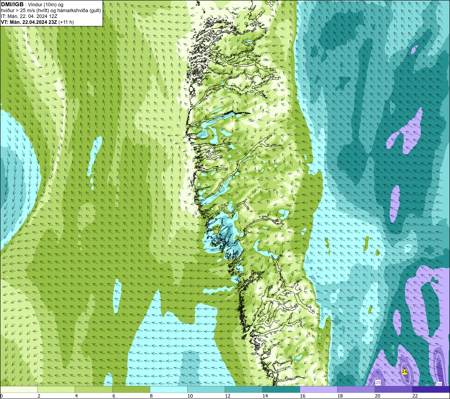The width and height of the screenshot is (450, 399).
Task: Click the white '25' gust label nearest the yellow 26
Action: pyautogui.click(x=378, y=382)
